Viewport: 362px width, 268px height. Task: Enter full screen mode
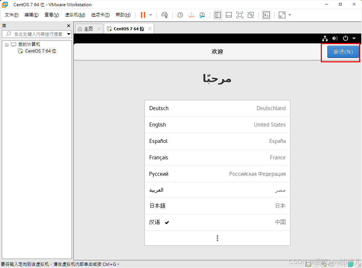tap(240, 15)
